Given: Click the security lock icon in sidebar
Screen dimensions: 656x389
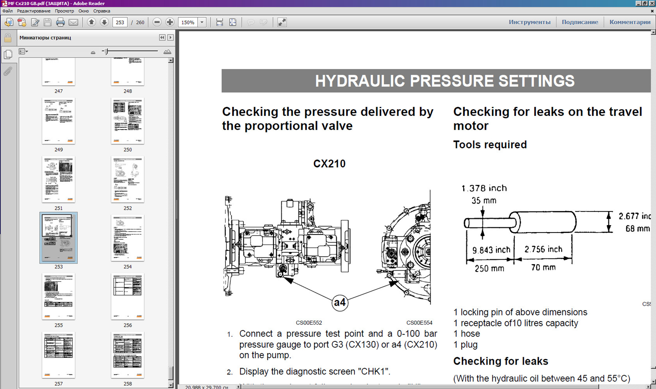Looking at the screenshot, I should (x=8, y=38).
